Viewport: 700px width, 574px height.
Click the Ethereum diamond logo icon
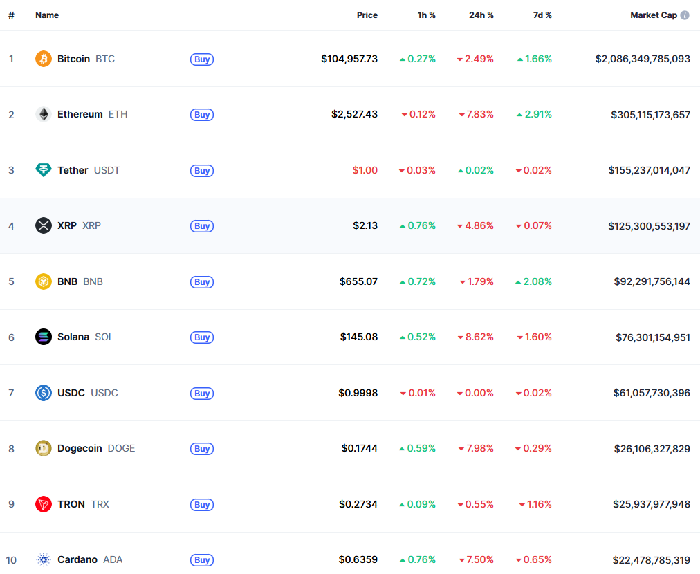pyautogui.click(x=44, y=114)
